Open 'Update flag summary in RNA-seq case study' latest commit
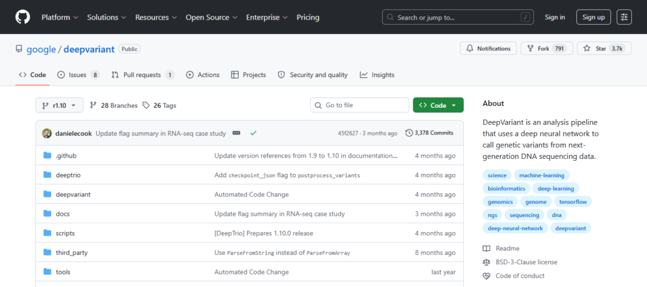Image resolution: width=647 pixels, height=287 pixels. [x=160, y=134]
